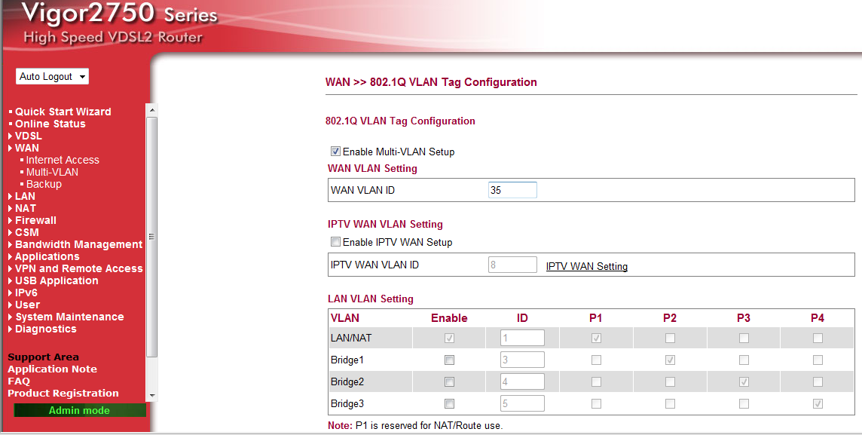
Task: Expand the VDSL menu section
Action: 28,136
